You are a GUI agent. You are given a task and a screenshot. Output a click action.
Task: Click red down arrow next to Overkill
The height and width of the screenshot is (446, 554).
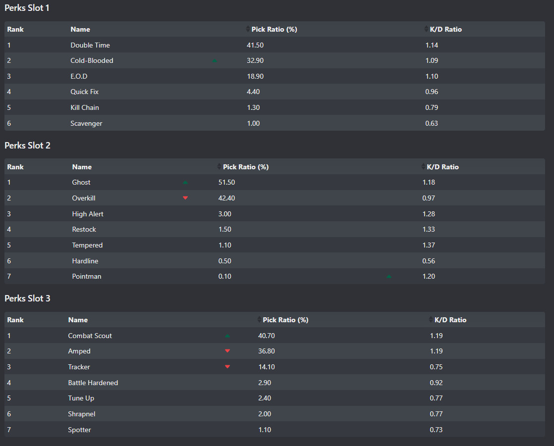(185, 198)
